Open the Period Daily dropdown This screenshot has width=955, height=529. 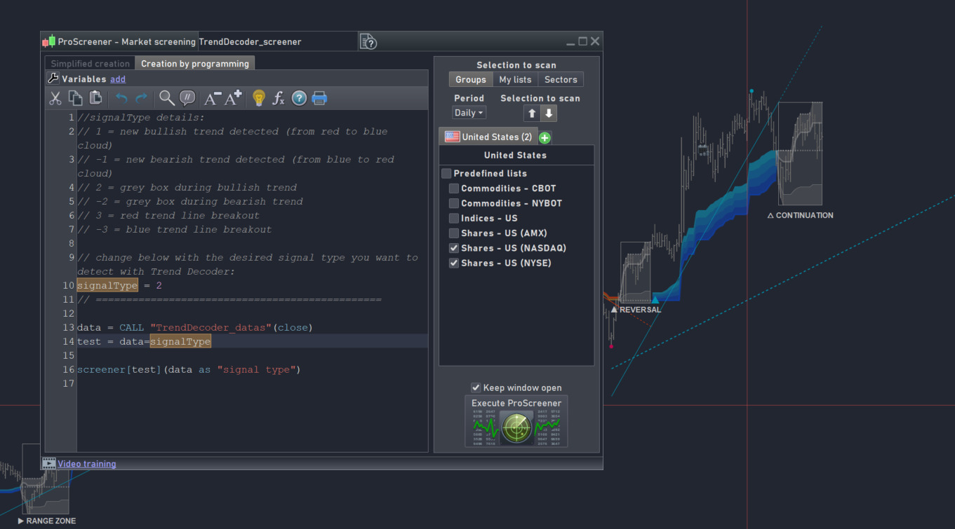[x=469, y=113]
